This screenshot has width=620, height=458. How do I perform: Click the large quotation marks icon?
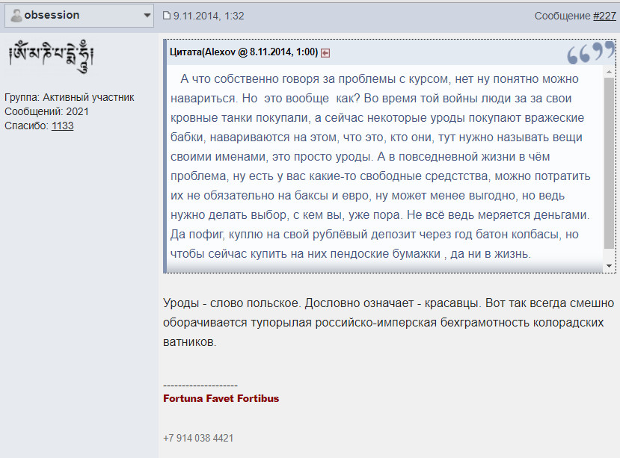[589, 53]
